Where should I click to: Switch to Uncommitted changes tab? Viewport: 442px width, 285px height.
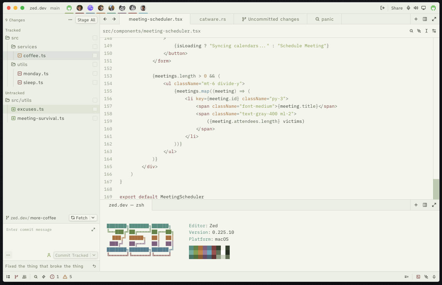(x=270, y=19)
